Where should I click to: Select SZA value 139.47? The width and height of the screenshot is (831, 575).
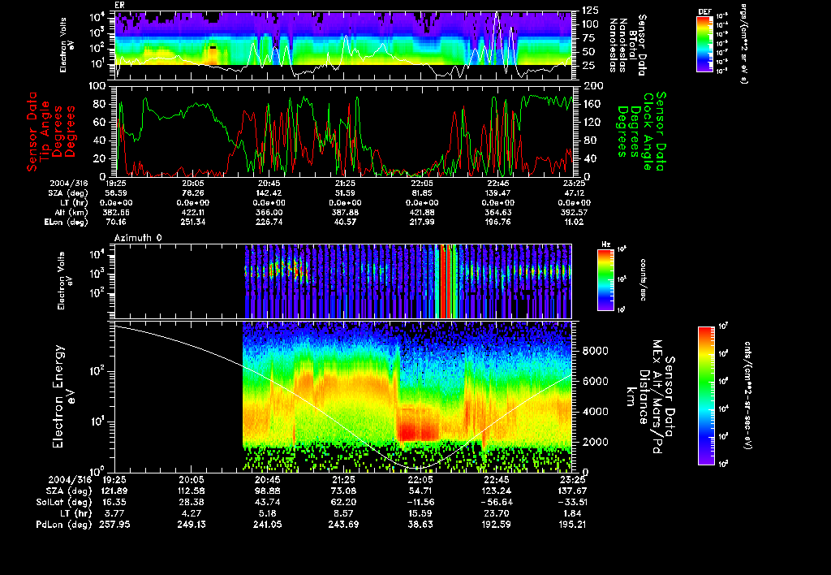[x=497, y=193]
